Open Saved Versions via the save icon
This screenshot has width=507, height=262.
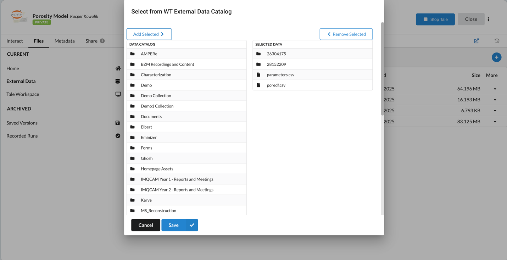117,123
